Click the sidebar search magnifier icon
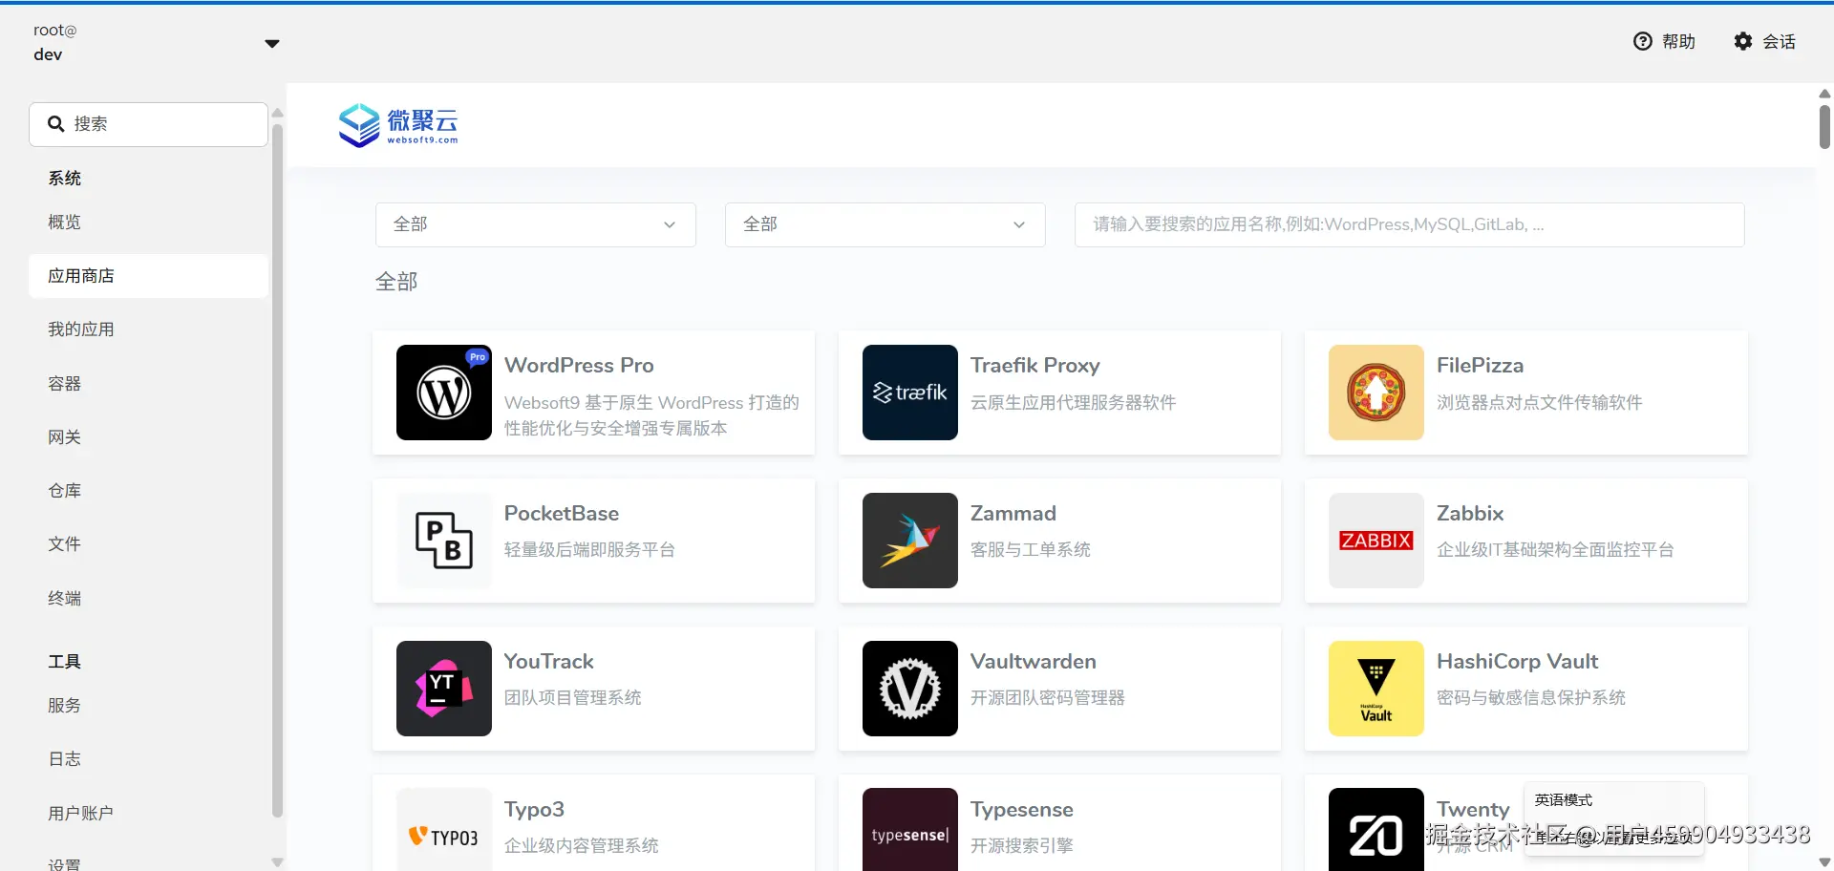The image size is (1834, 871). pyautogui.click(x=56, y=124)
